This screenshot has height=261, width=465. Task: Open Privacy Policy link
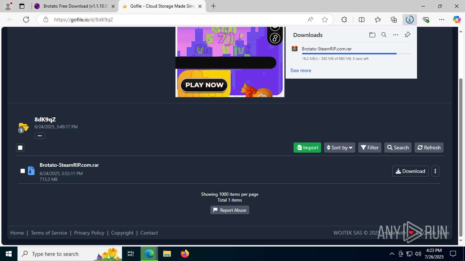pos(89,233)
